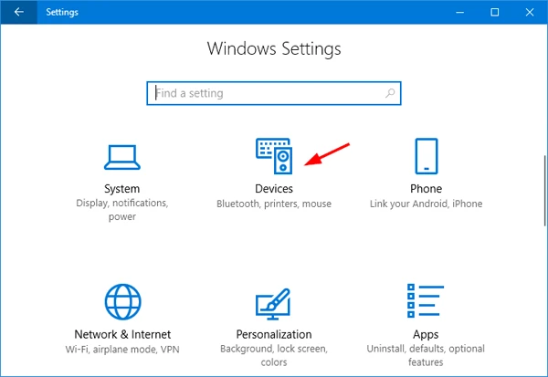Click the 'Phone' label text

[426, 189]
